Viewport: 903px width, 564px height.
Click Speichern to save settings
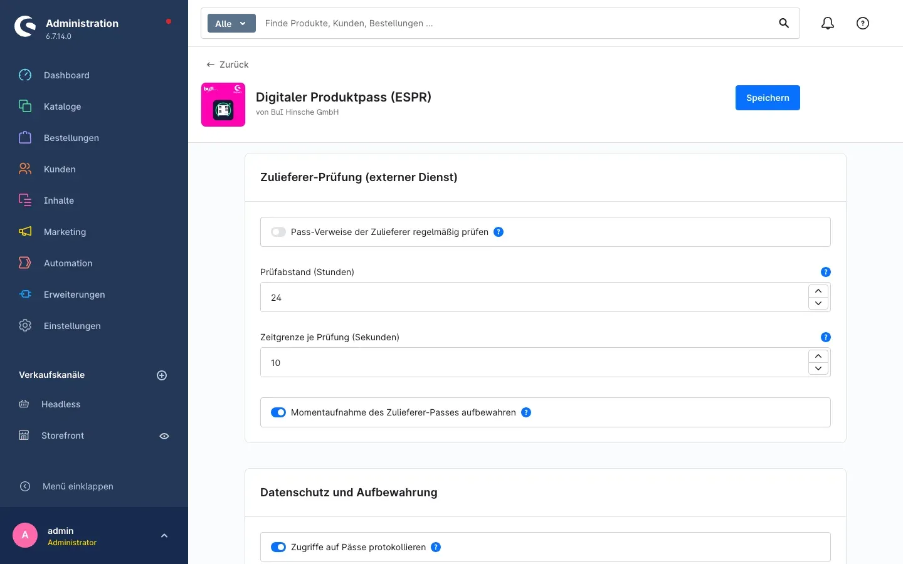pyautogui.click(x=768, y=98)
